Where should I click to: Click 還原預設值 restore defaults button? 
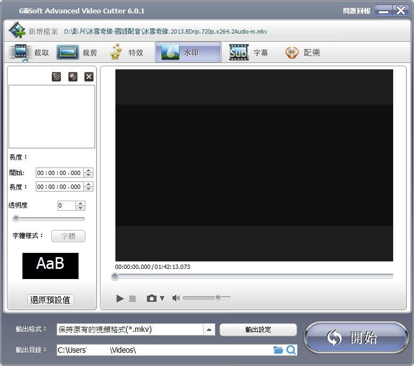point(50,300)
